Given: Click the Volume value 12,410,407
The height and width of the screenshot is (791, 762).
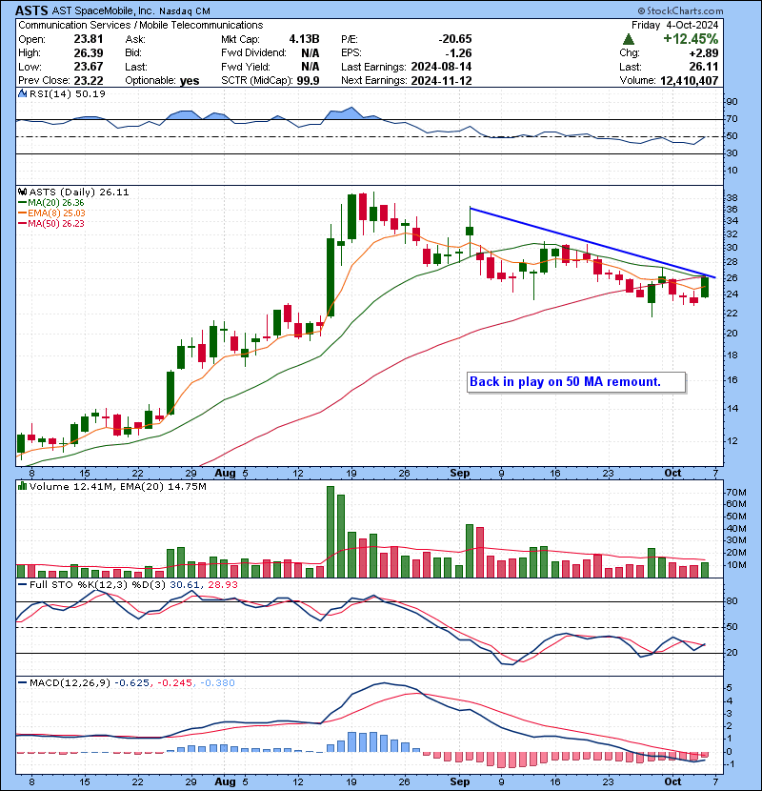Looking at the screenshot, I should pos(689,81).
